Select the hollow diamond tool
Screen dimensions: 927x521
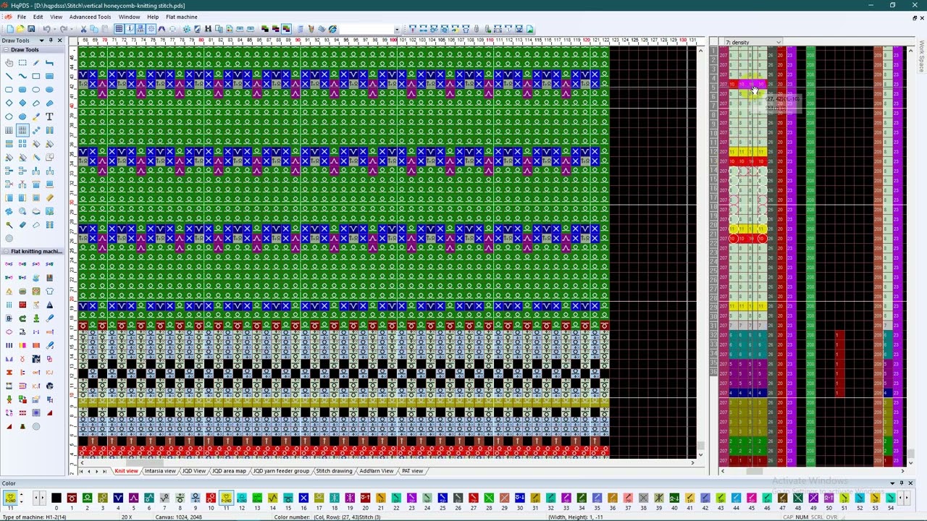tap(9, 103)
